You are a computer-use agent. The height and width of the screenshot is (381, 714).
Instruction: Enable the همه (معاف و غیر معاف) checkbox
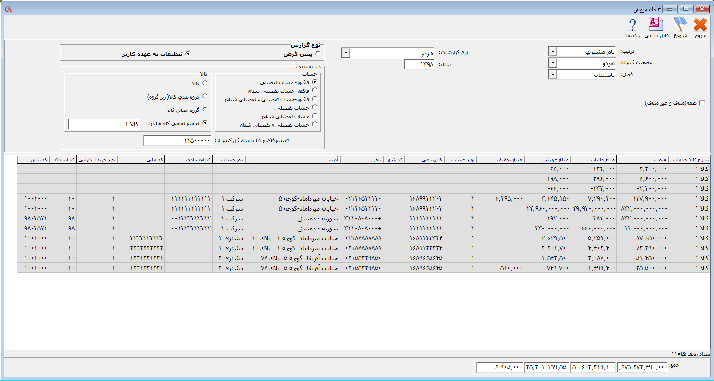tap(702, 103)
